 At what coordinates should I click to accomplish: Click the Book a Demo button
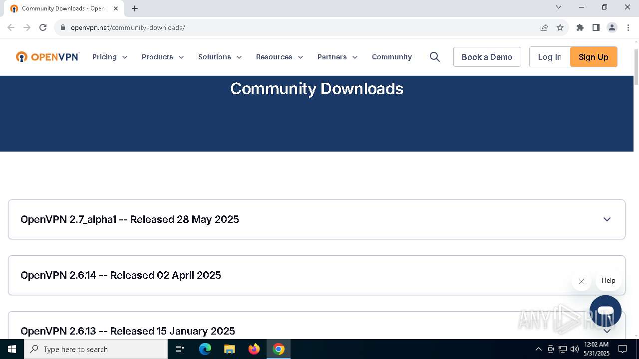[487, 57]
